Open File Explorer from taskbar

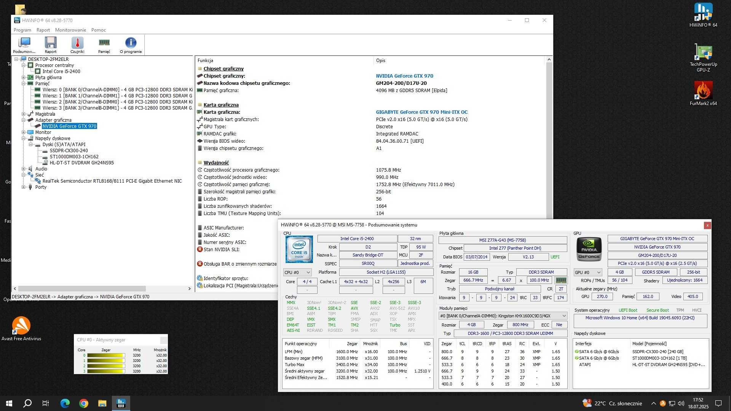102,403
